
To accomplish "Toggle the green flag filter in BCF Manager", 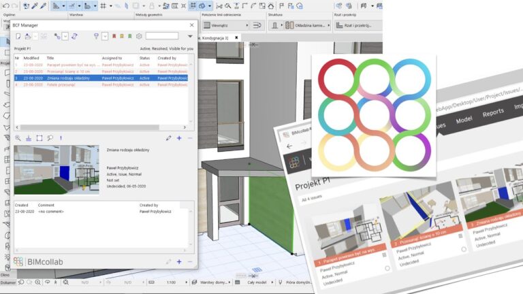I will point(130,36).
